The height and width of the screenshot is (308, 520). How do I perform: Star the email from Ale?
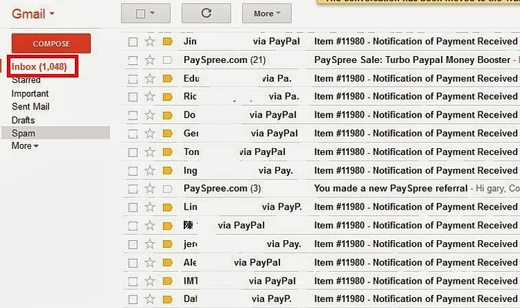click(150, 263)
